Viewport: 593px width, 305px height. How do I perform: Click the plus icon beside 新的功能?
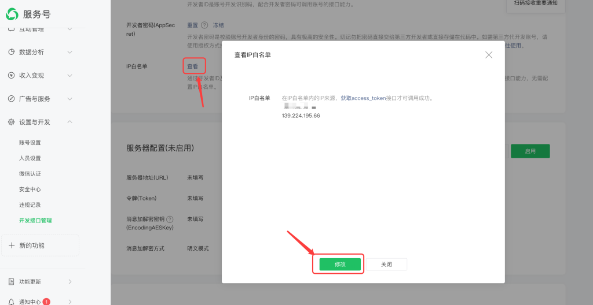coord(12,246)
